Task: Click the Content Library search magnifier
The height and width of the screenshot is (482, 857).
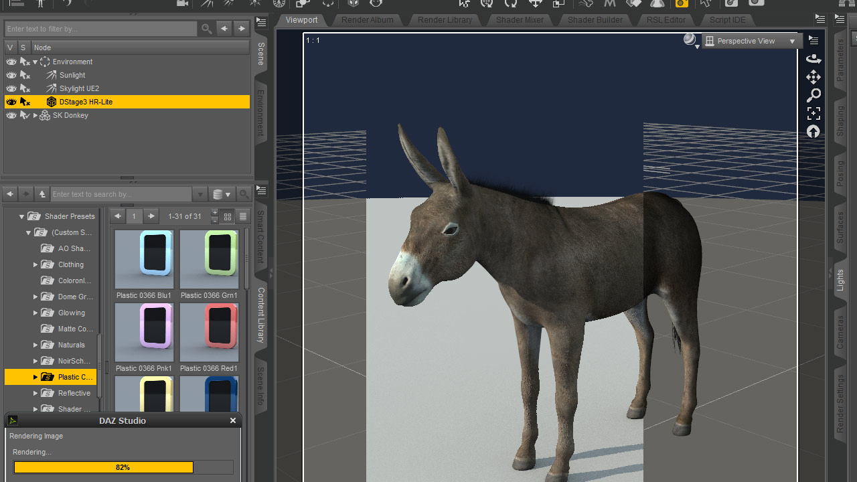Action: tap(244, 194)
